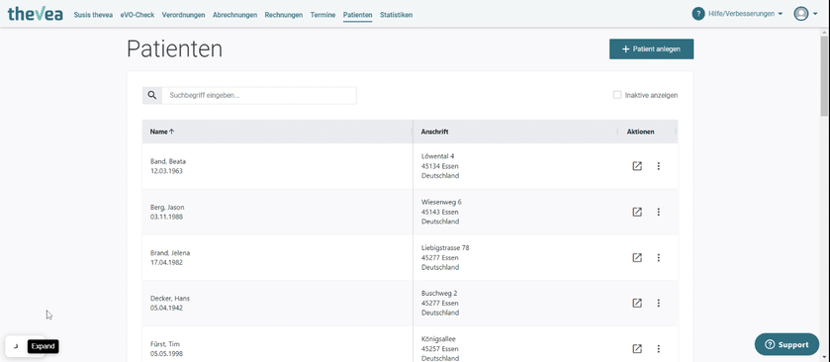
Task: Open three-dot menu for Band, Beata
Action: [x=659, y=166]
